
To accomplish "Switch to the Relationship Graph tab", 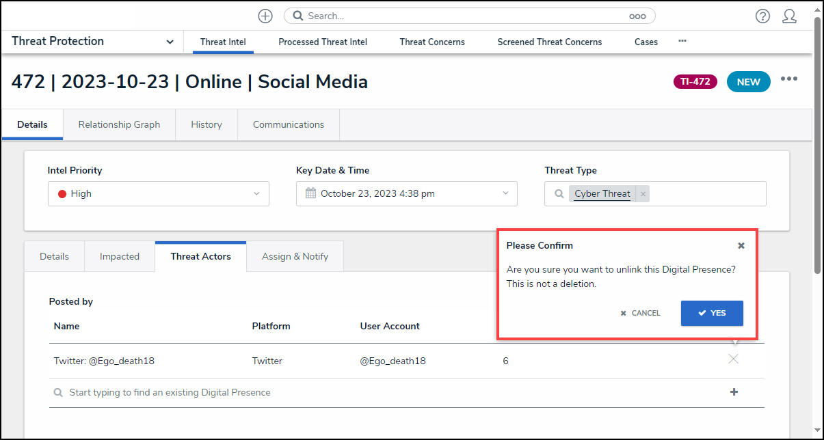I will coord(119,125).
